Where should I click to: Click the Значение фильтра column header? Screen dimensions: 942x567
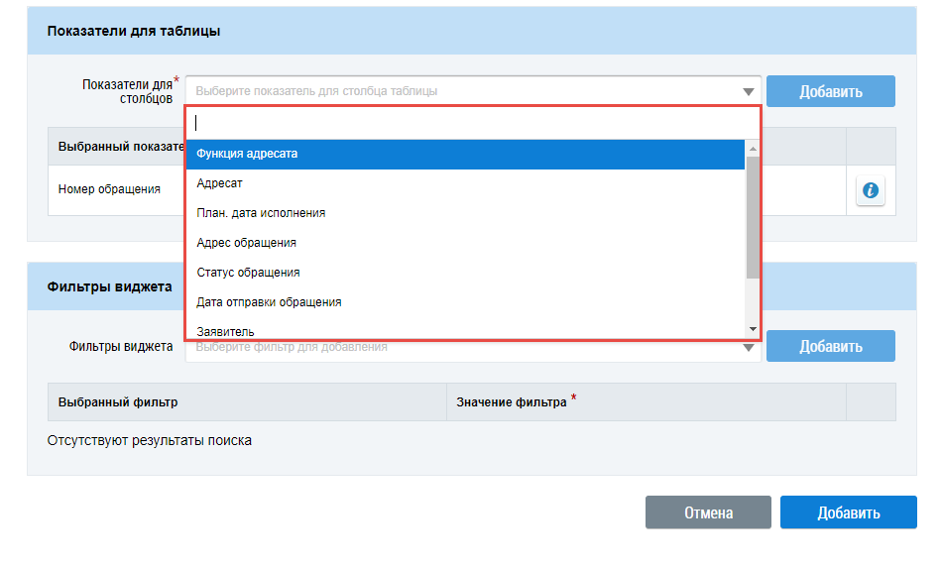click(x=512, y=402)
